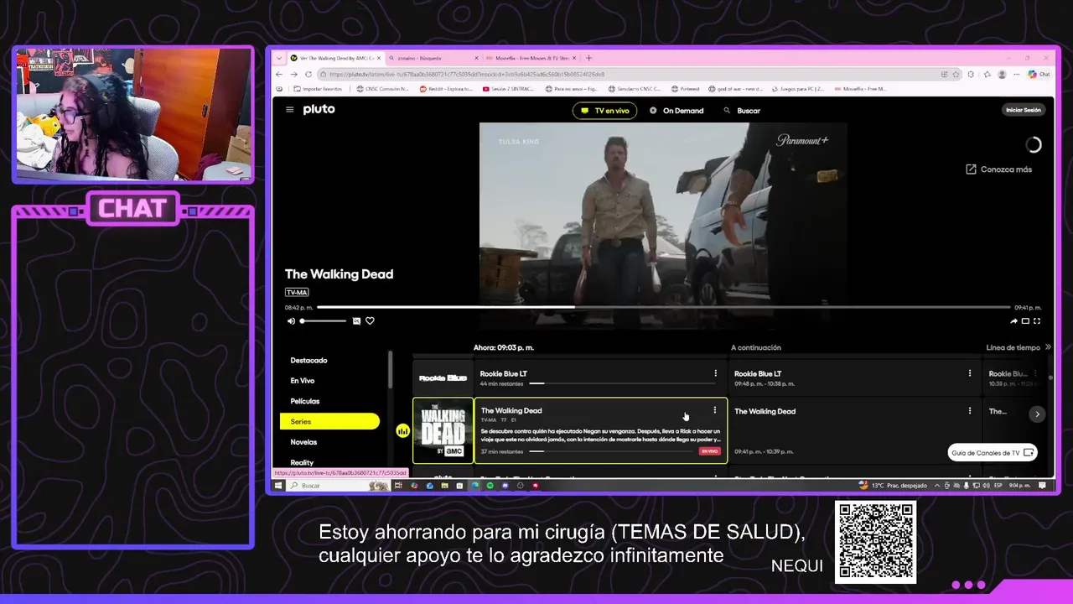The height and width of the screenshot is (604, 1073).
Task: Open picture-in-picture mini player
Action: 1025,321
